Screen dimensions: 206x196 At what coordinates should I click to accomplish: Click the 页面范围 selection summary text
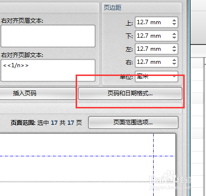[46, 123]
